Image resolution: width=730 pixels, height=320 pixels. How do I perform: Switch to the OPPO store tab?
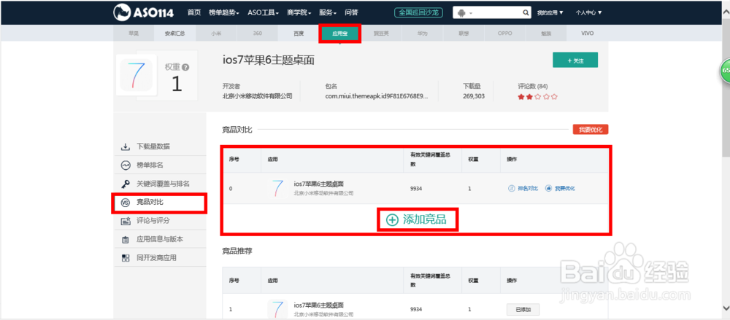tap(504, 34)
